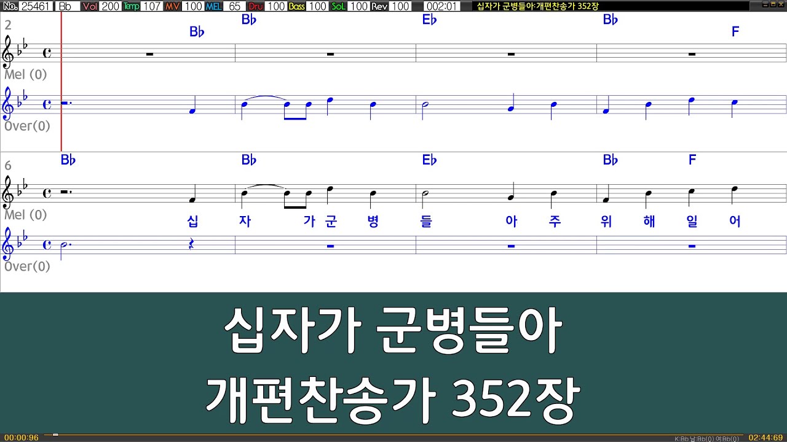Seek using the playback progress bar handle
The width and height of the screenshot is (787, 442).
(x=55, y=435)
